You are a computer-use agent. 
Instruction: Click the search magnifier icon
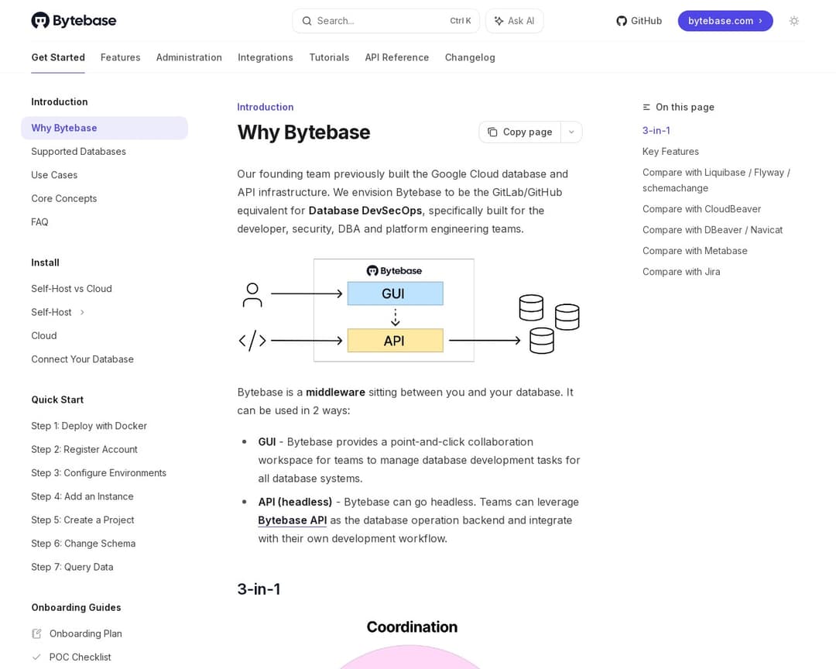point(307,21)
